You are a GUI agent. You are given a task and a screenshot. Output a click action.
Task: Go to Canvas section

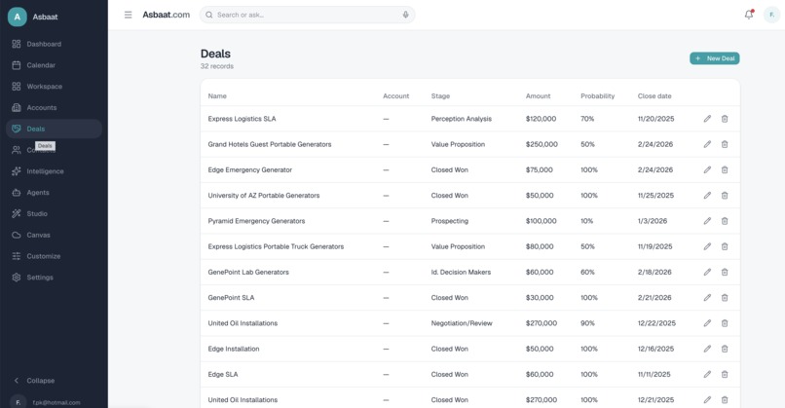54,235
